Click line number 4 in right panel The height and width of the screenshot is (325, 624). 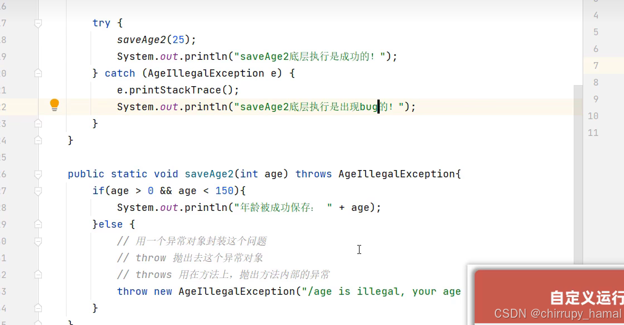click(595, 15)
